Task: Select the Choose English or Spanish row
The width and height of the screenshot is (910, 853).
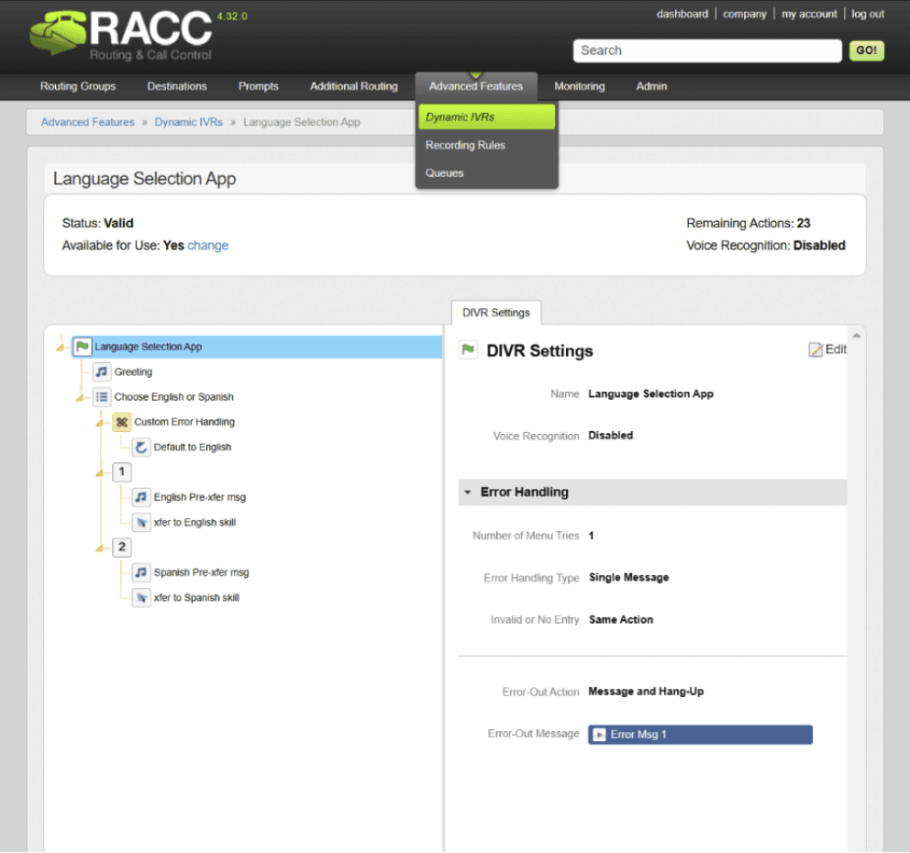Action: [173, 397]
